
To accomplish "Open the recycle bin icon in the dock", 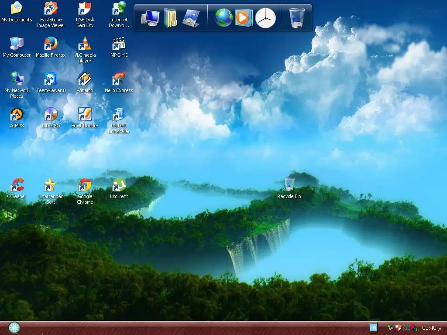I will [296, 17].
